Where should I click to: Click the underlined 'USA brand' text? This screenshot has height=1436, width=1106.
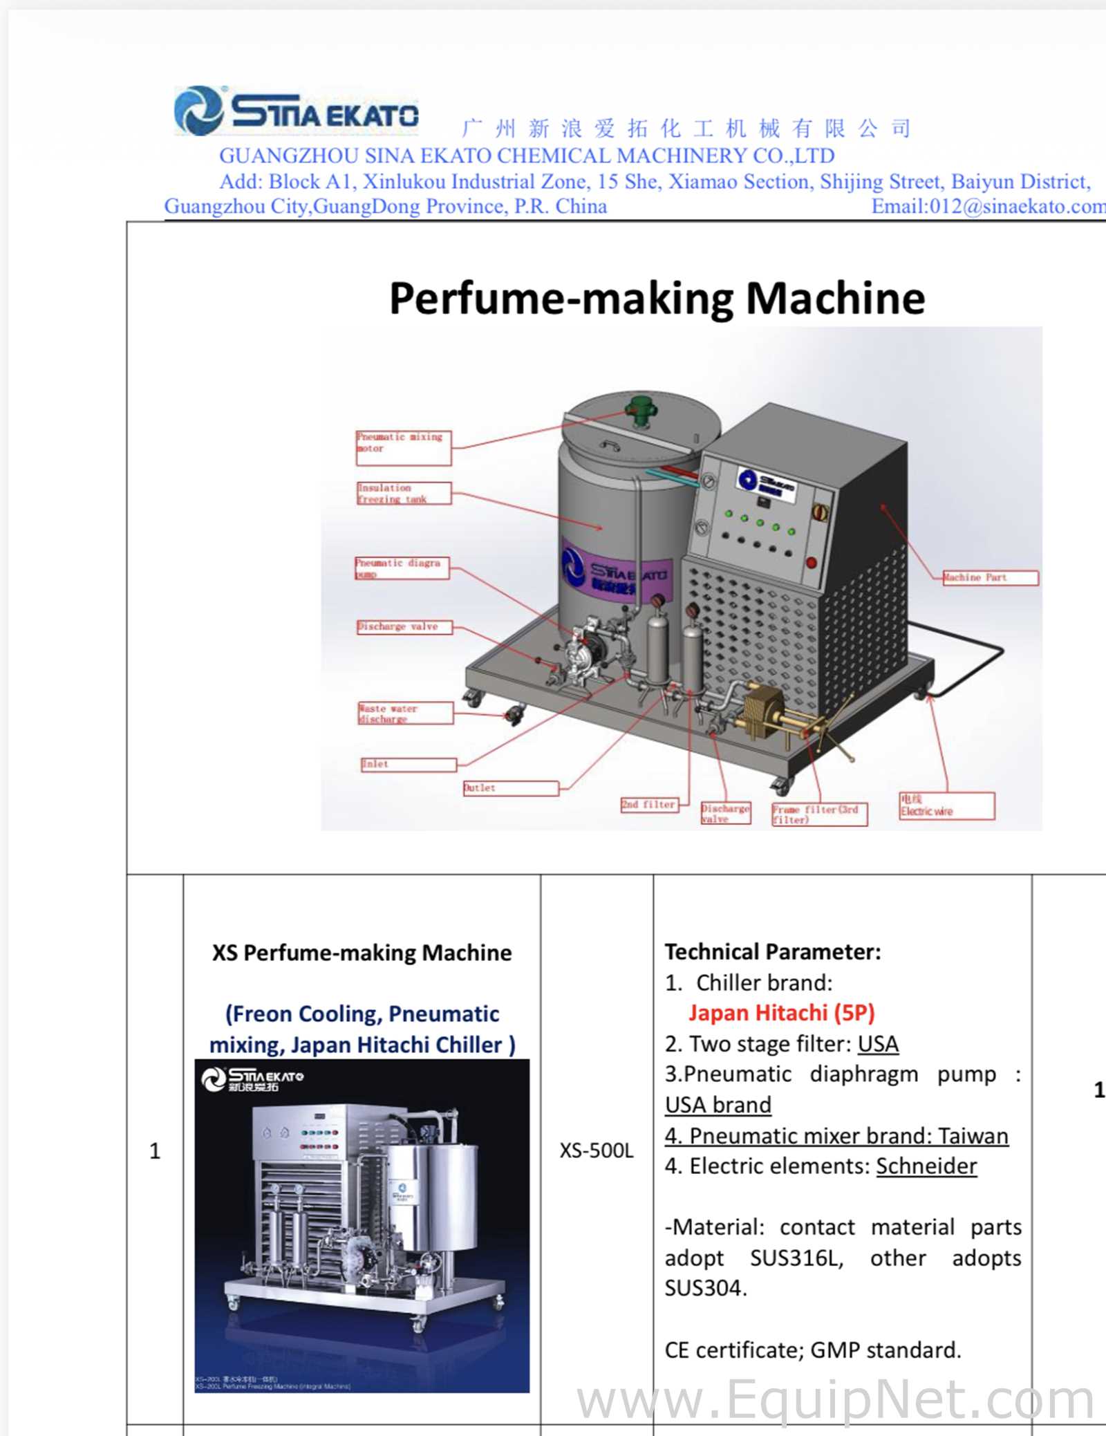(718, 1105)
